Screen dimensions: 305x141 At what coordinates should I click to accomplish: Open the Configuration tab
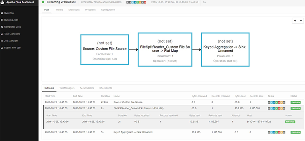pyautogui.click(x=108, y=10)
